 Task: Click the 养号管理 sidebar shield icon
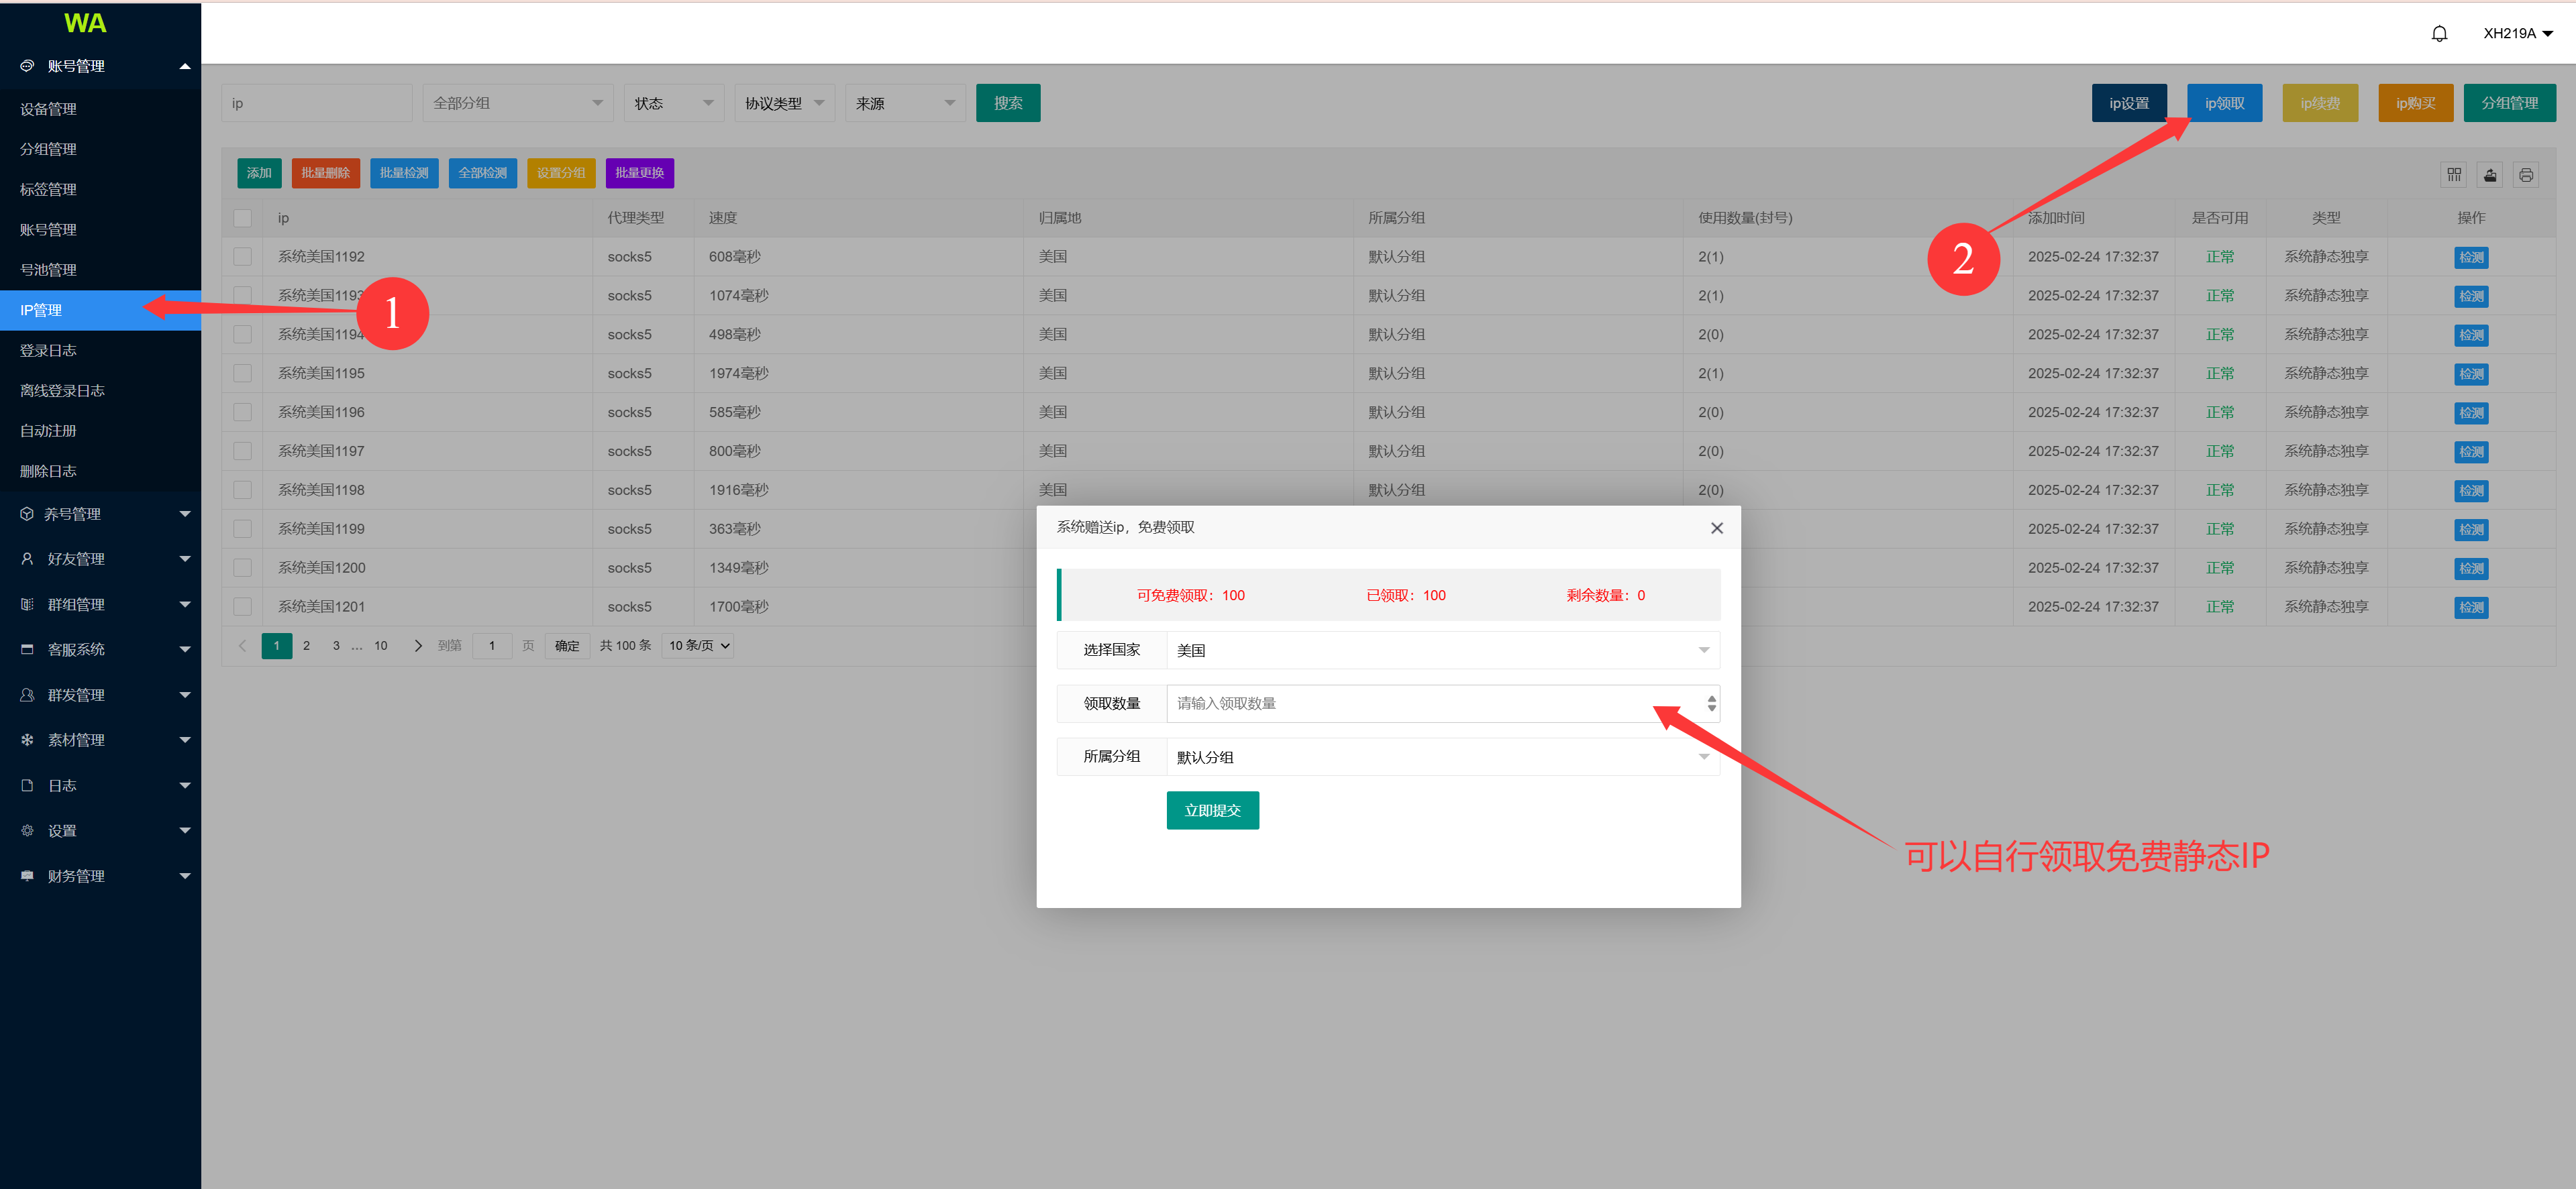point(27,514)
